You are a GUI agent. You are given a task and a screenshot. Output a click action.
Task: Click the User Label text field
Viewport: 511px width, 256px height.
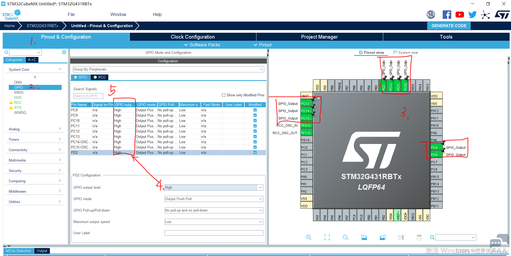[214, 233]
